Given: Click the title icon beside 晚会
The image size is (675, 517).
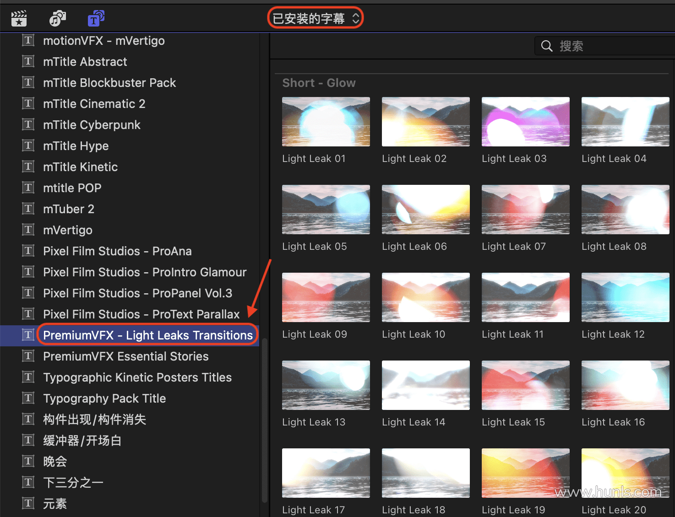Looking at the screenshot, I should (x=28, y=461).
